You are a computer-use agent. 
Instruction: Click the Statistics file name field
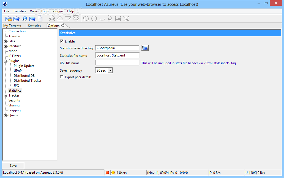click(x=117, y=55)
